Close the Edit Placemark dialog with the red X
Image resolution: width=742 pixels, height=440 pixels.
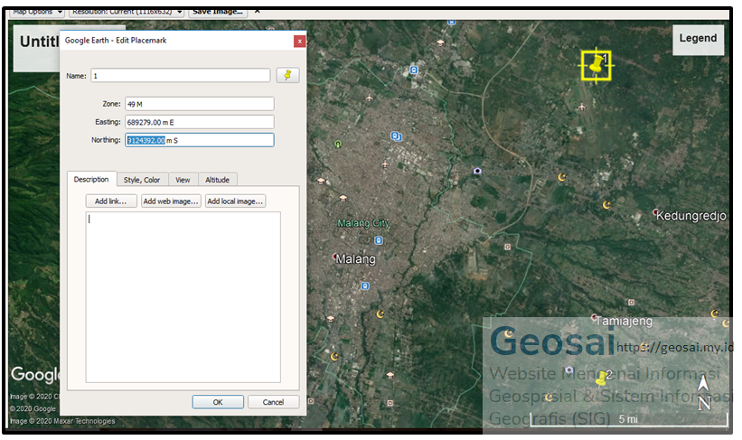[x=299, y=42]
